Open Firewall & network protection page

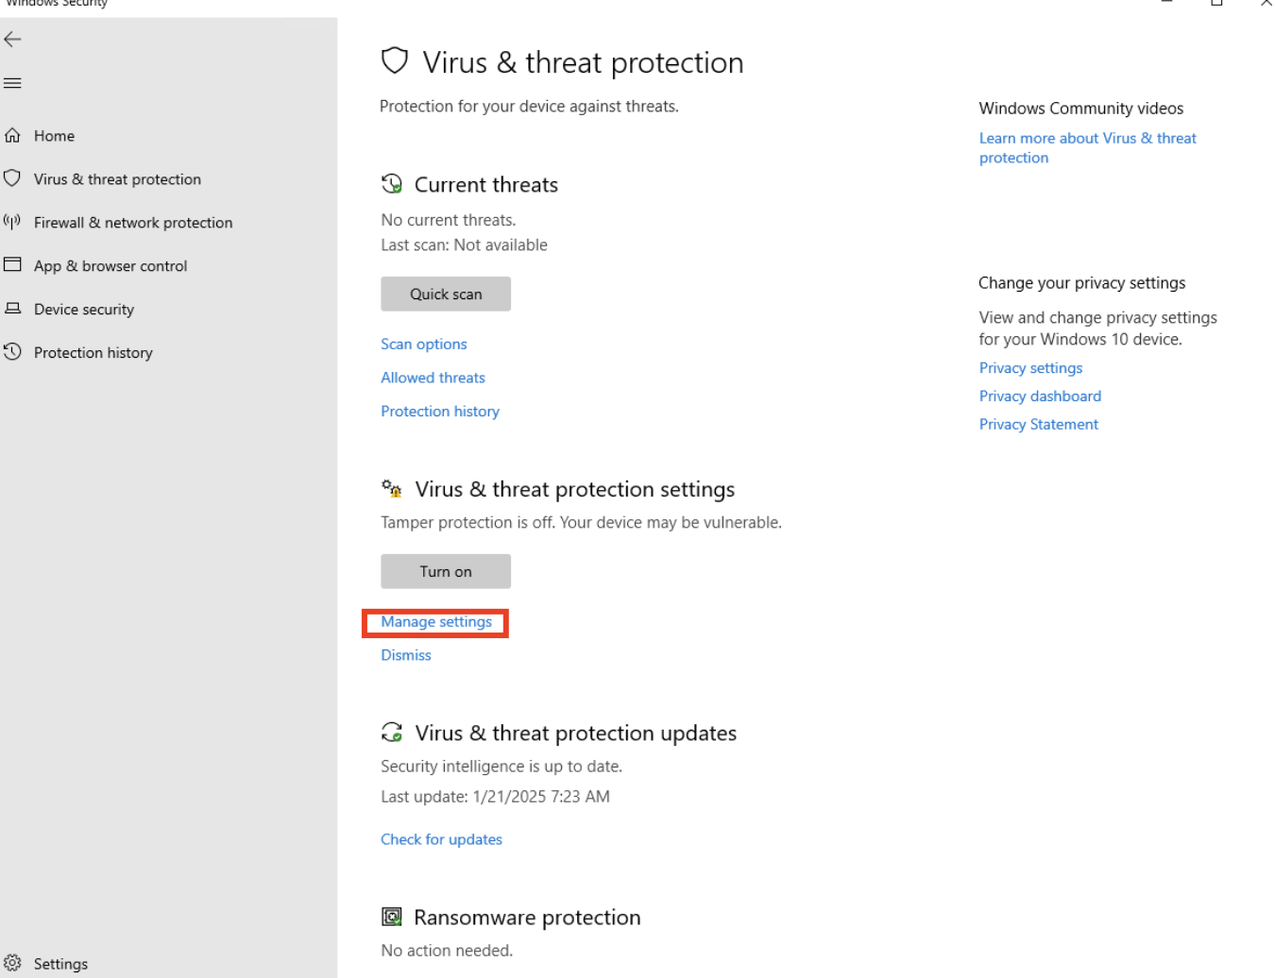pyautogui.click(x=133, y=223)
